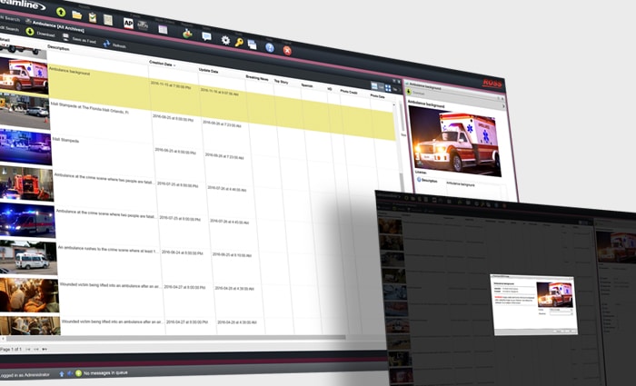Click the red X logout icon
This screenshot has width=636, height=386.
pyautogui.click(x=287, y=51)
